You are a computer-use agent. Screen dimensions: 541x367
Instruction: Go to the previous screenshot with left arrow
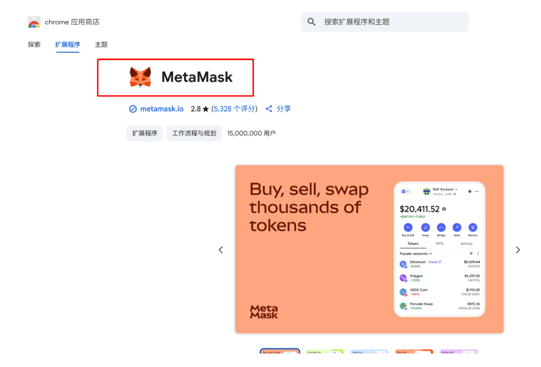(x=221, y=250)
